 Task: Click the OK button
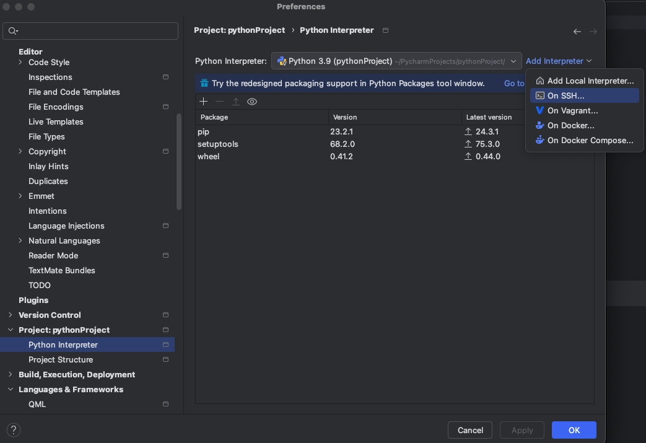(574, 430)
